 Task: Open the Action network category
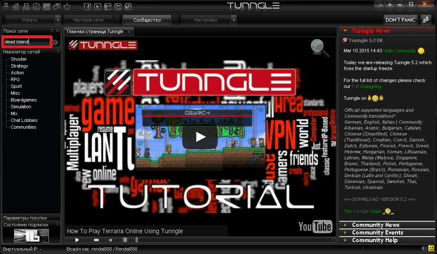17,73
